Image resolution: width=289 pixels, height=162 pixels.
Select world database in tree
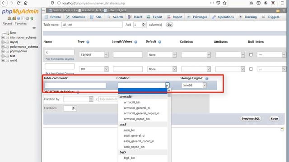point(14,60)
